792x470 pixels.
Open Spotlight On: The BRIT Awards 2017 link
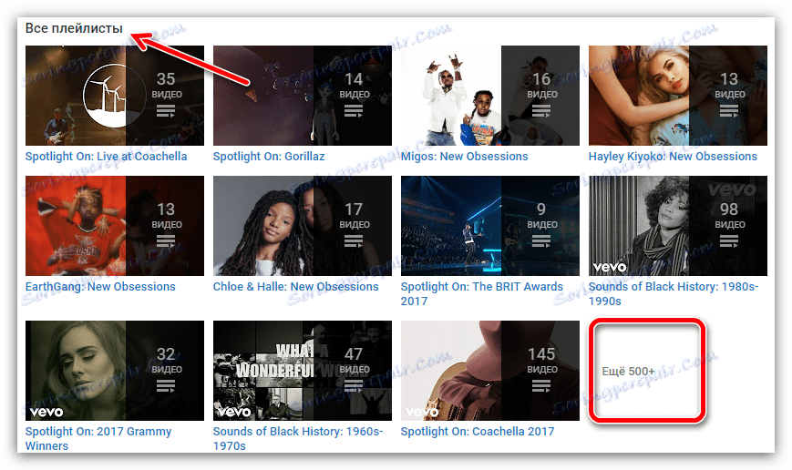[482, 294]
